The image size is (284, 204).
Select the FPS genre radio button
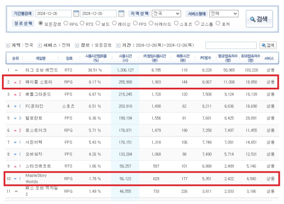(135, 23)
